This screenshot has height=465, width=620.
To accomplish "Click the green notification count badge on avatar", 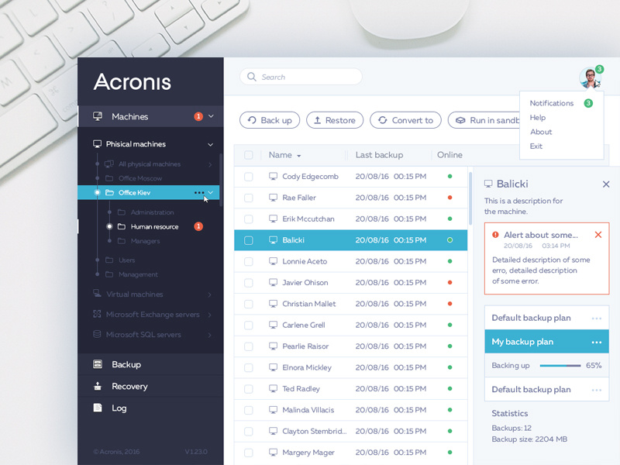I will point(599,69).
